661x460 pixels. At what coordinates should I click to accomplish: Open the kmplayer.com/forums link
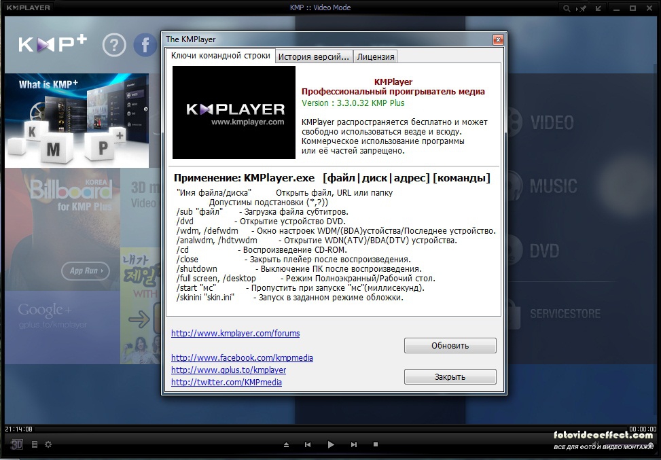(x=235, y=334)
